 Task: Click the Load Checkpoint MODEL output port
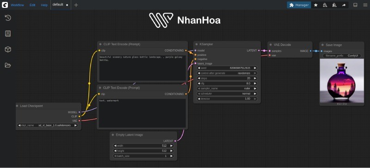[x=79, y=112]
